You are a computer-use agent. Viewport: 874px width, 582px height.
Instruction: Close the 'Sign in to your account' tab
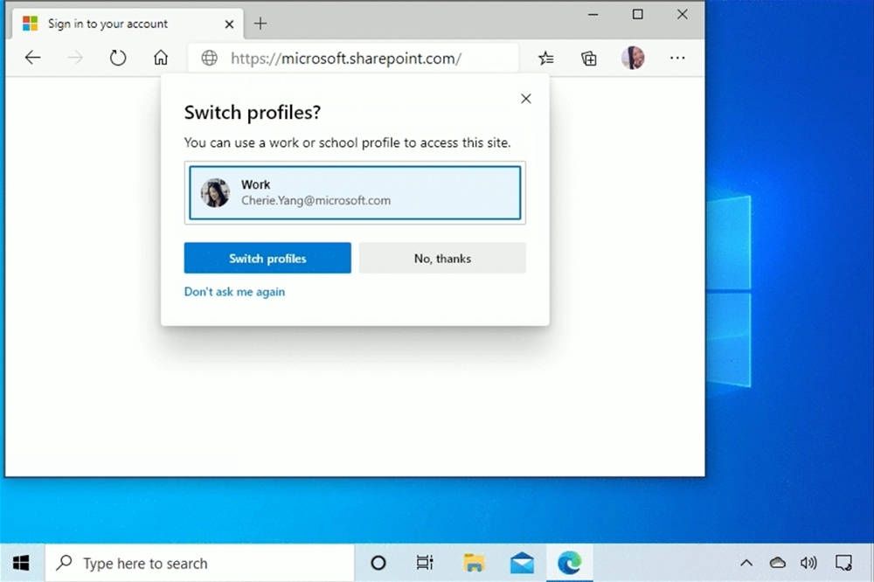click(x=229, y=24)
